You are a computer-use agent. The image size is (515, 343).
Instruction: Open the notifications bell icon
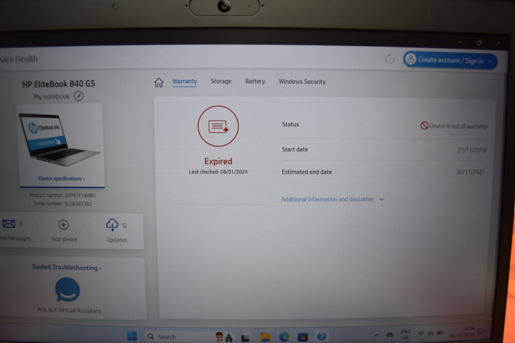480,331
